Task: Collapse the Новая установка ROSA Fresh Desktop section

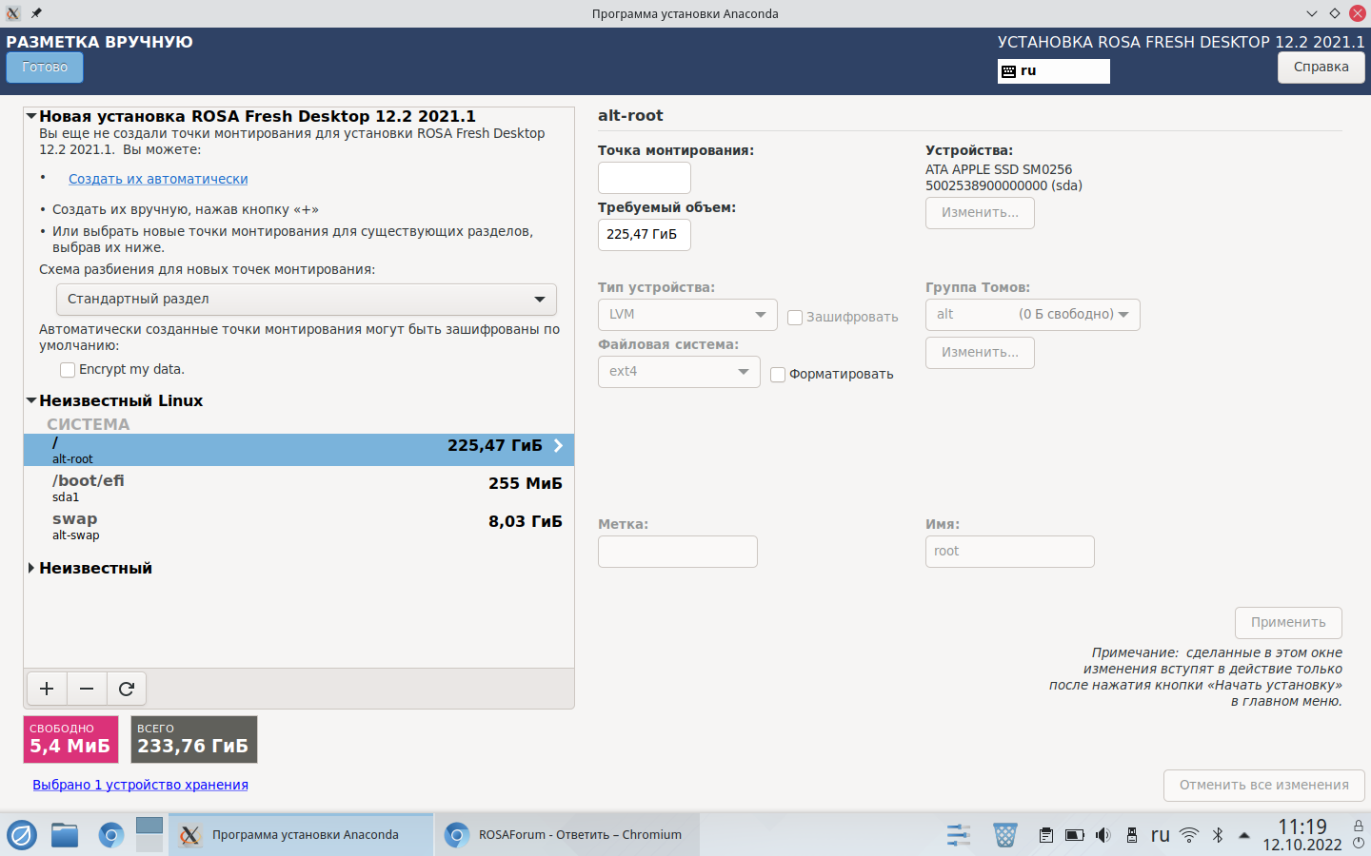Action: [31, 116]
